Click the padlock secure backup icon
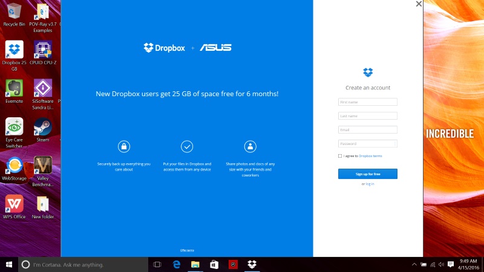This screenshot has height=272, width=484. (x=124, y=146)
